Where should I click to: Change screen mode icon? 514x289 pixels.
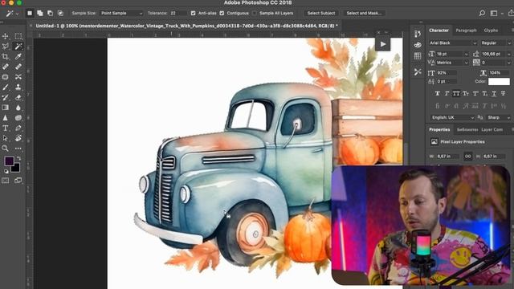click(18, 181)
